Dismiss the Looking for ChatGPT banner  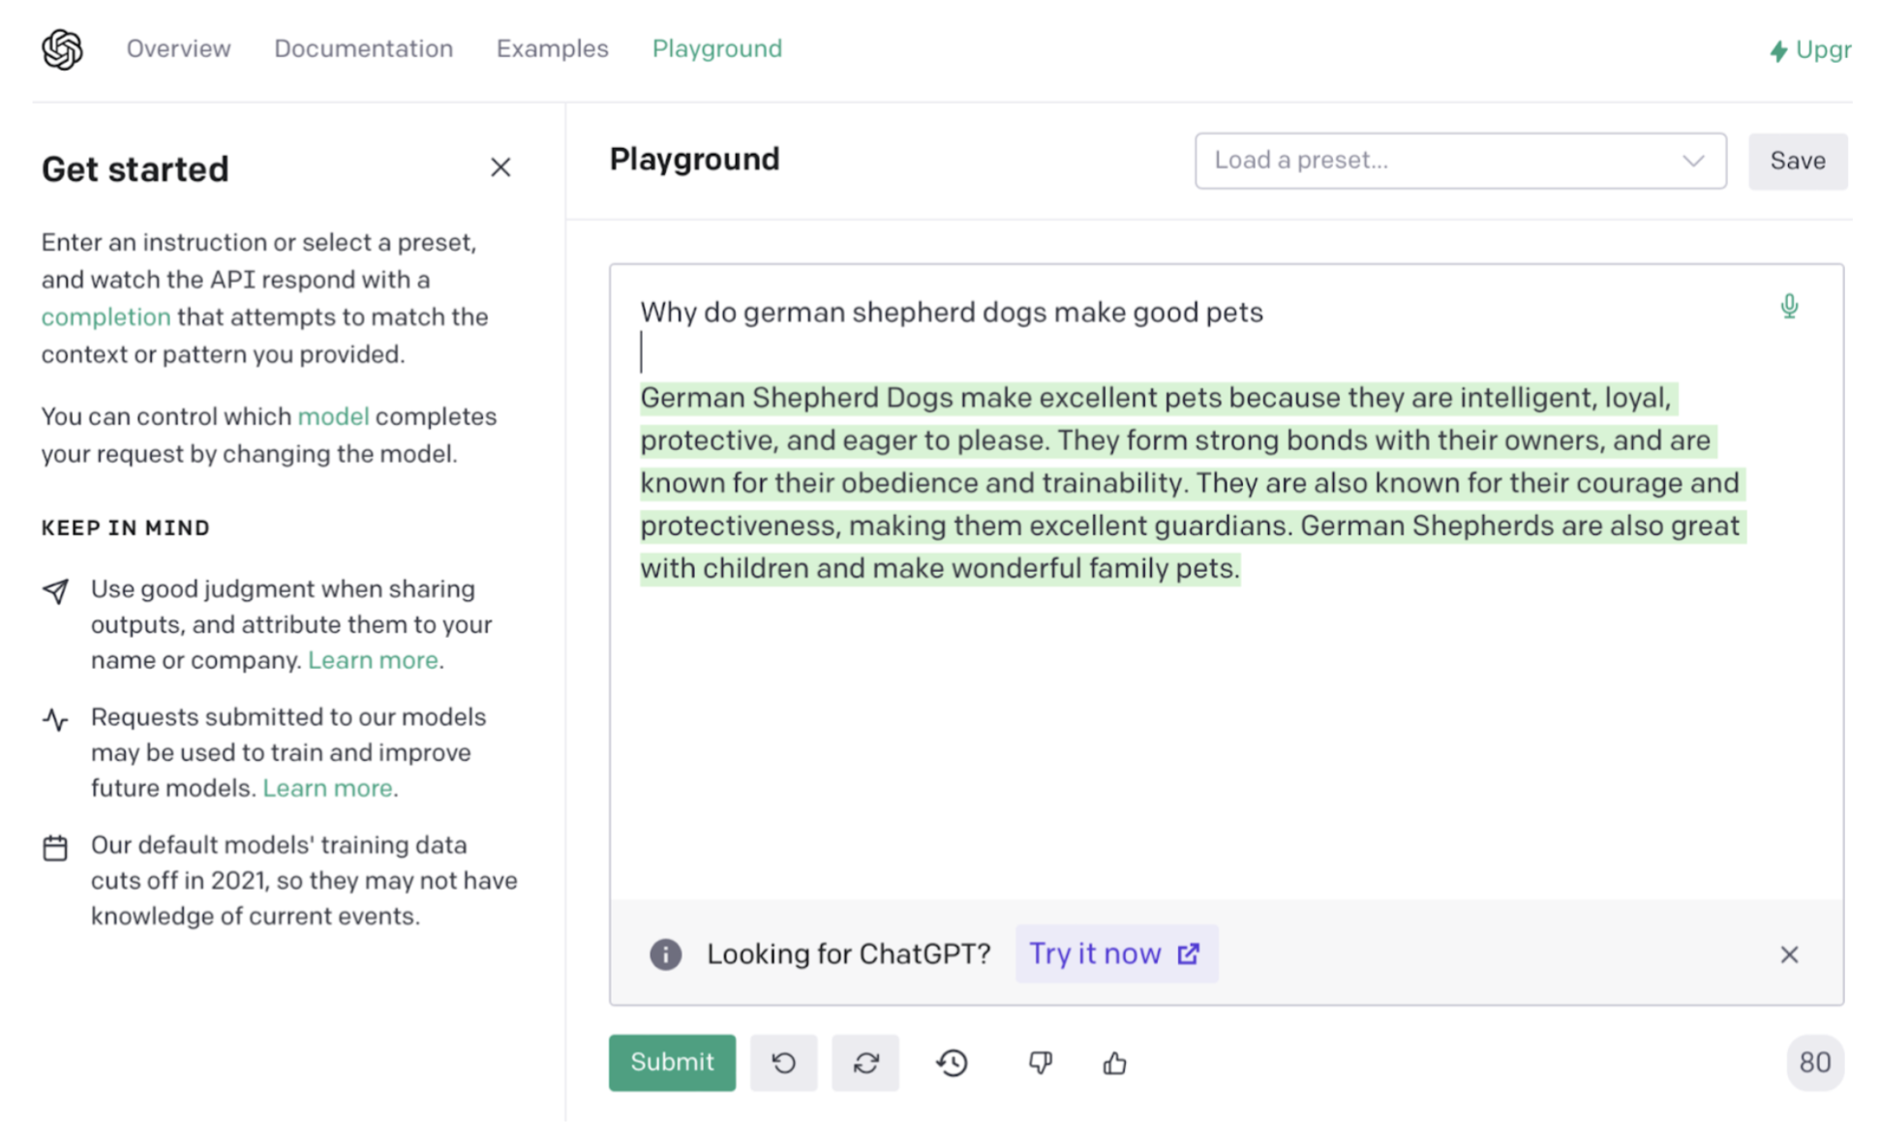tap(1788, 955)
